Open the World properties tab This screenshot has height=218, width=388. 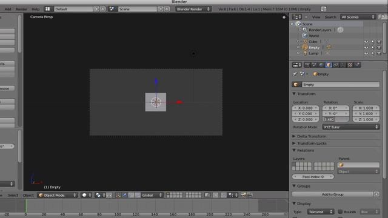tap(321, 65)
